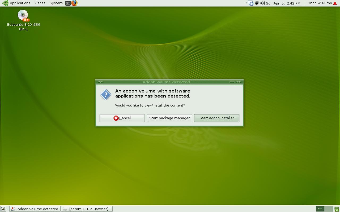Click the red shutdown triangle icon
The image size is (340, 212).
(335, 3)
